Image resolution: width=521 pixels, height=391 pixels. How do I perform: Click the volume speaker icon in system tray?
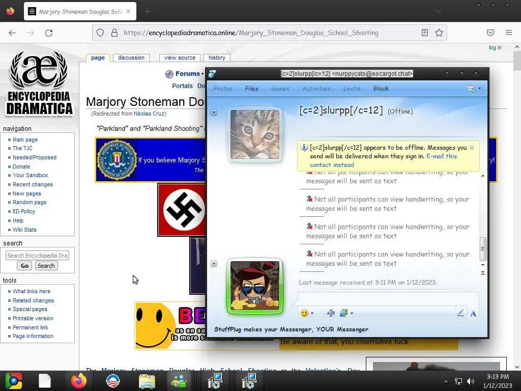[471, 381]
